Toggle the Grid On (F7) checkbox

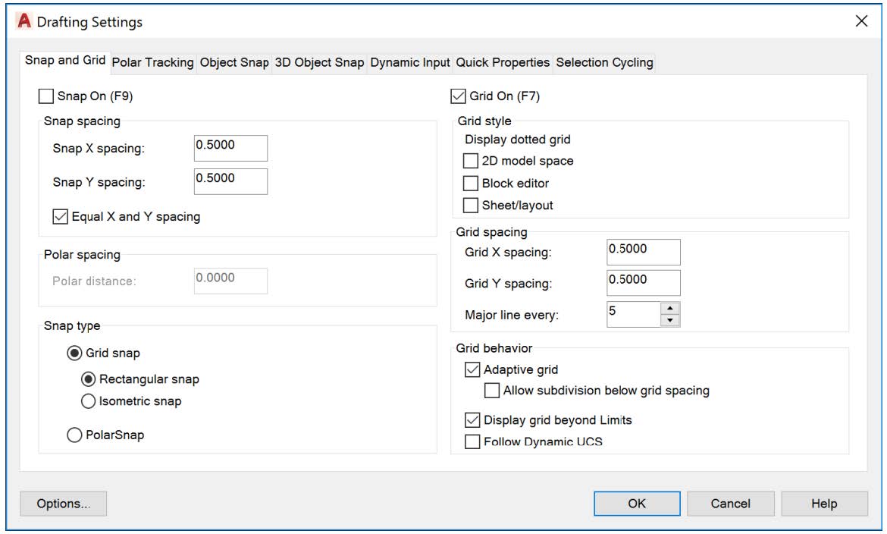(459, 96)
